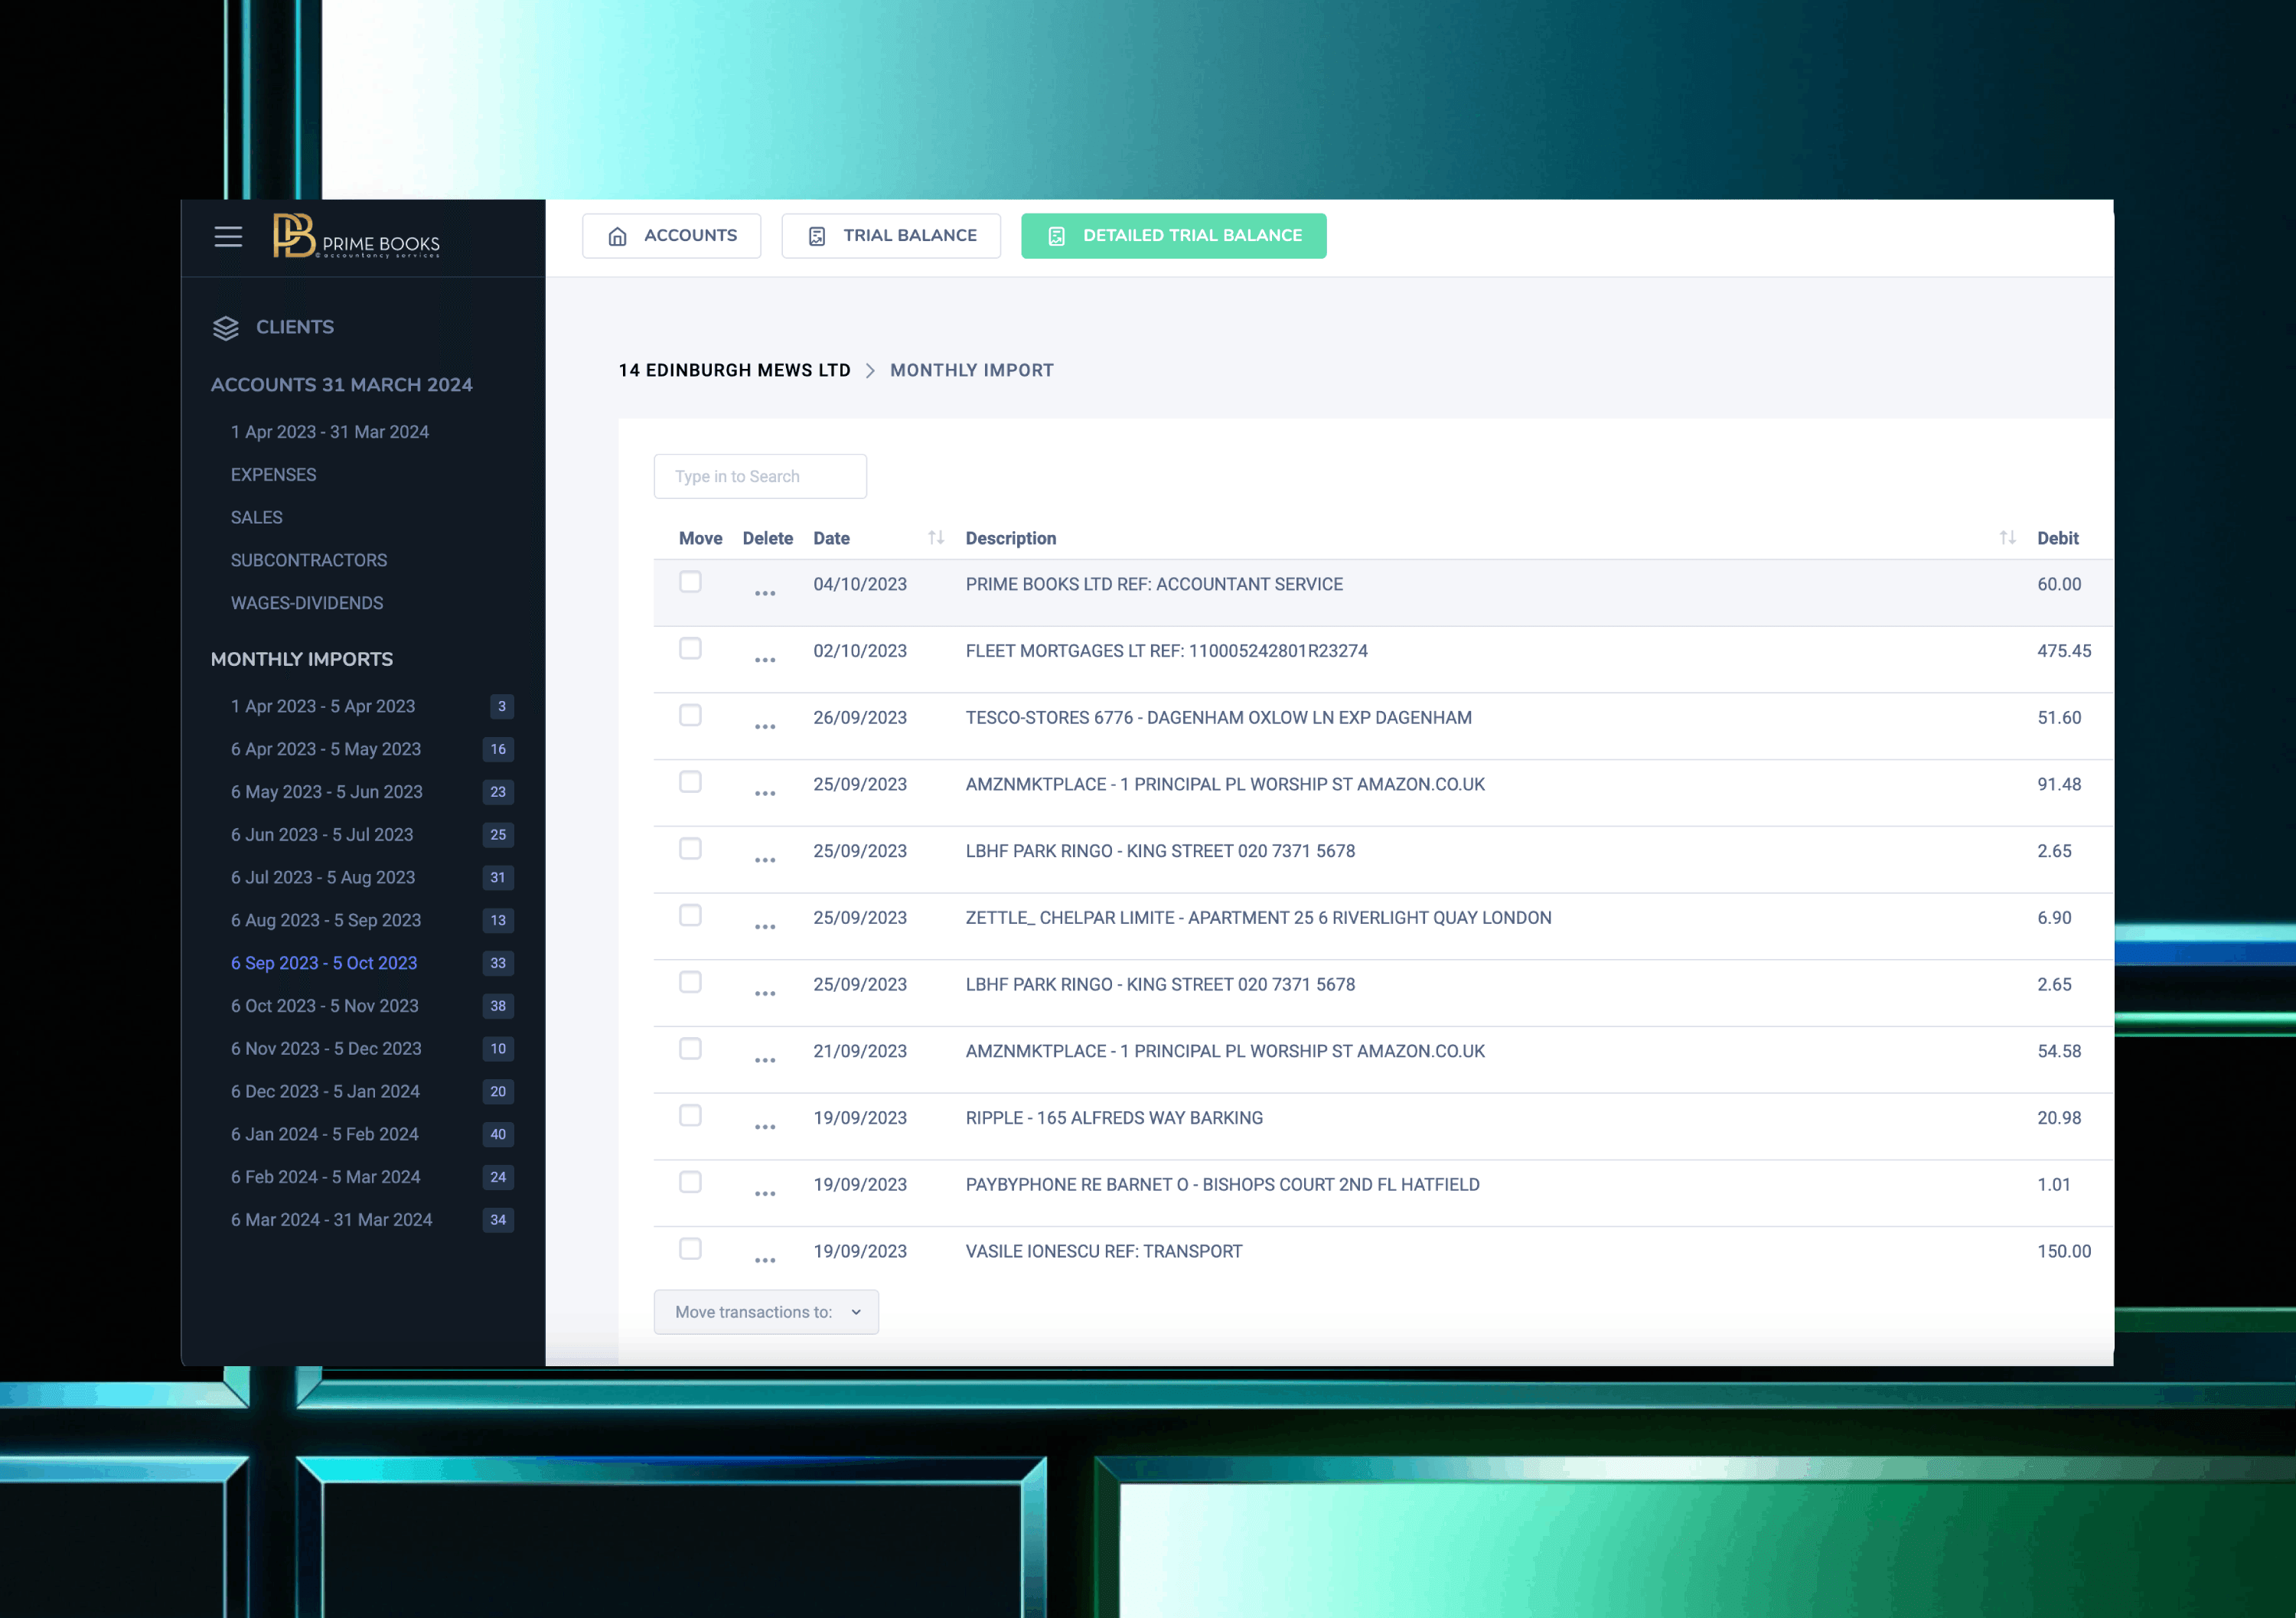2296x1618 pixels.
Task: Open the 1 Apr 2023 - 5 Apr 2023 import
Action: pos(323,706)
